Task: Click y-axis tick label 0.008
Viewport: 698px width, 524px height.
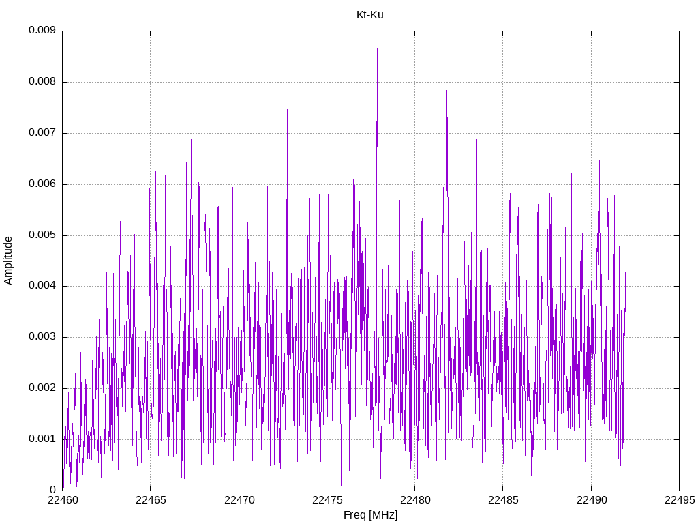Action: click(42, 82)
